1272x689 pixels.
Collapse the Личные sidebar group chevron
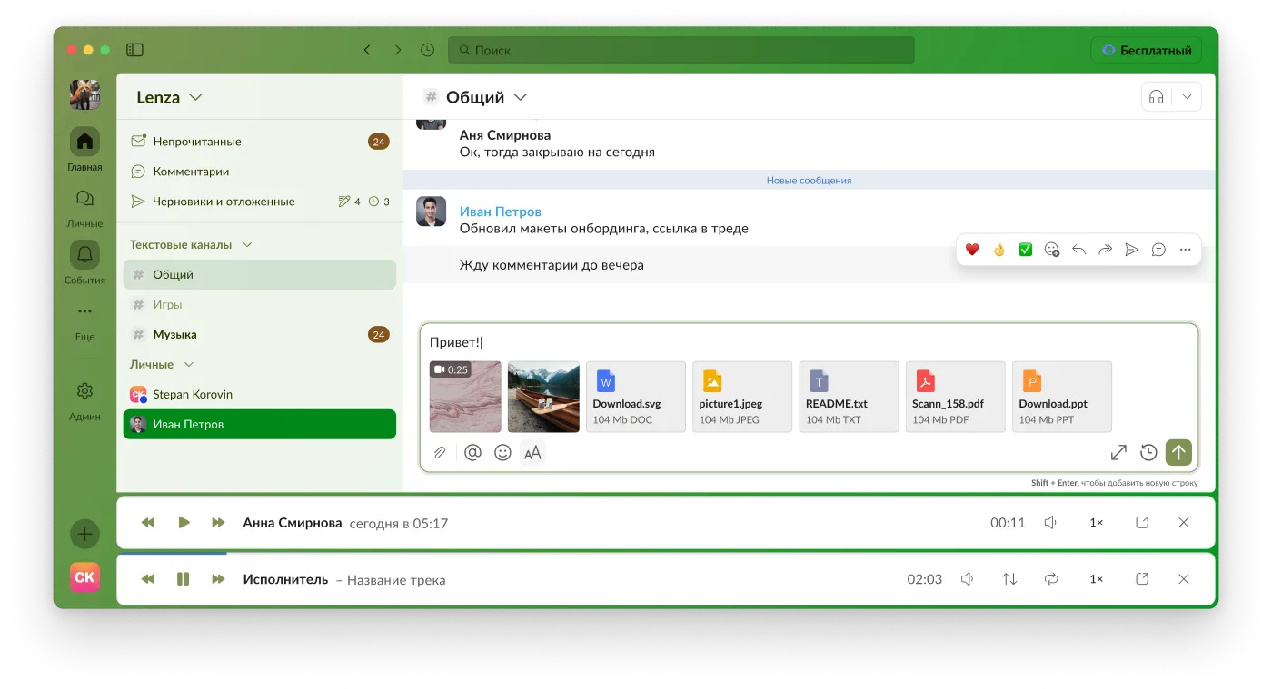pyautogui.click(x=189, y=364)
